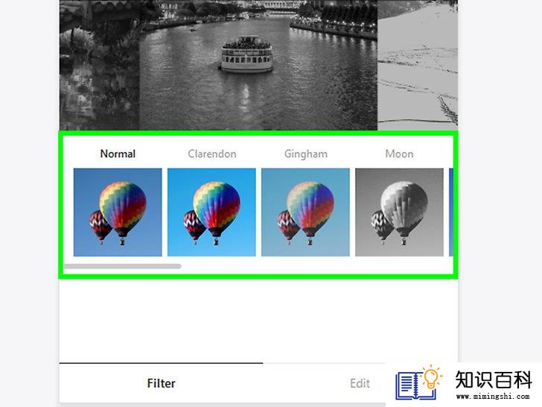This screenshot has width=542, height=407.
Task: Click the Normal filter name label
Action: pos(118,154)
